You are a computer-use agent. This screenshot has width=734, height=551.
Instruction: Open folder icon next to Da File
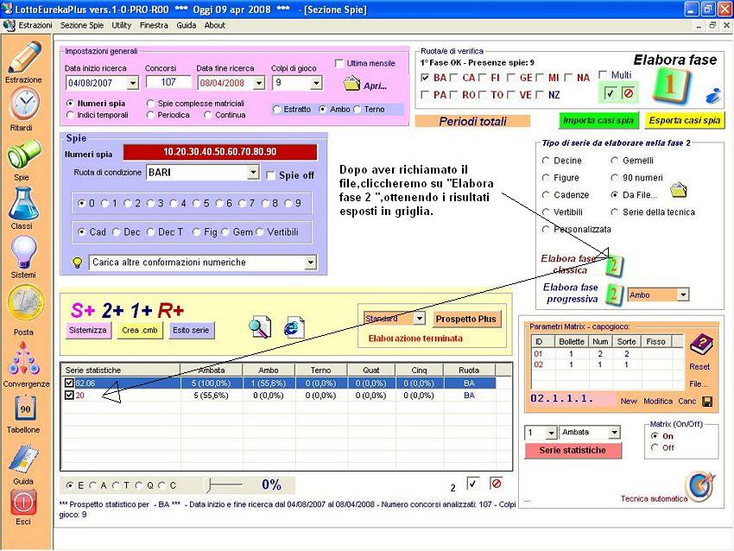678,190
